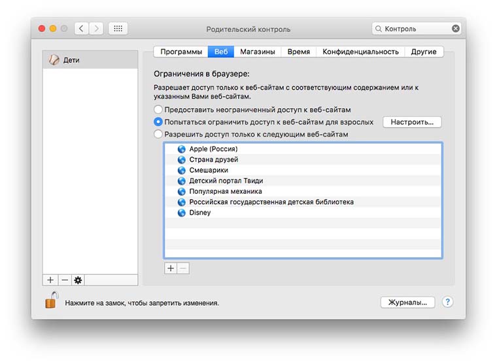The width and height of the screenshot is (497, 364).
Task: Open help with the question mark button
Action: [x=447, y=302]
